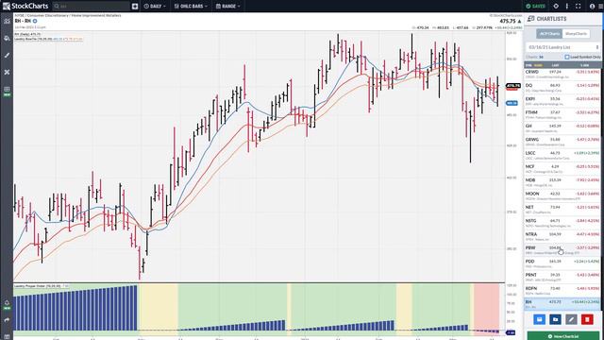Select GH row in the chartlist

pos(562,128)
